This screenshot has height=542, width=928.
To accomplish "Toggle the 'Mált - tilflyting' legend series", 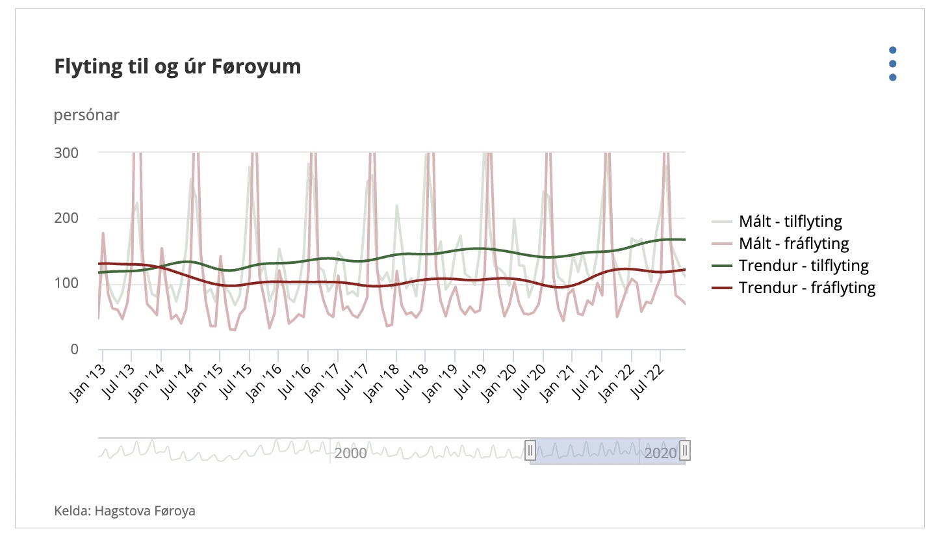I will 790,222.
